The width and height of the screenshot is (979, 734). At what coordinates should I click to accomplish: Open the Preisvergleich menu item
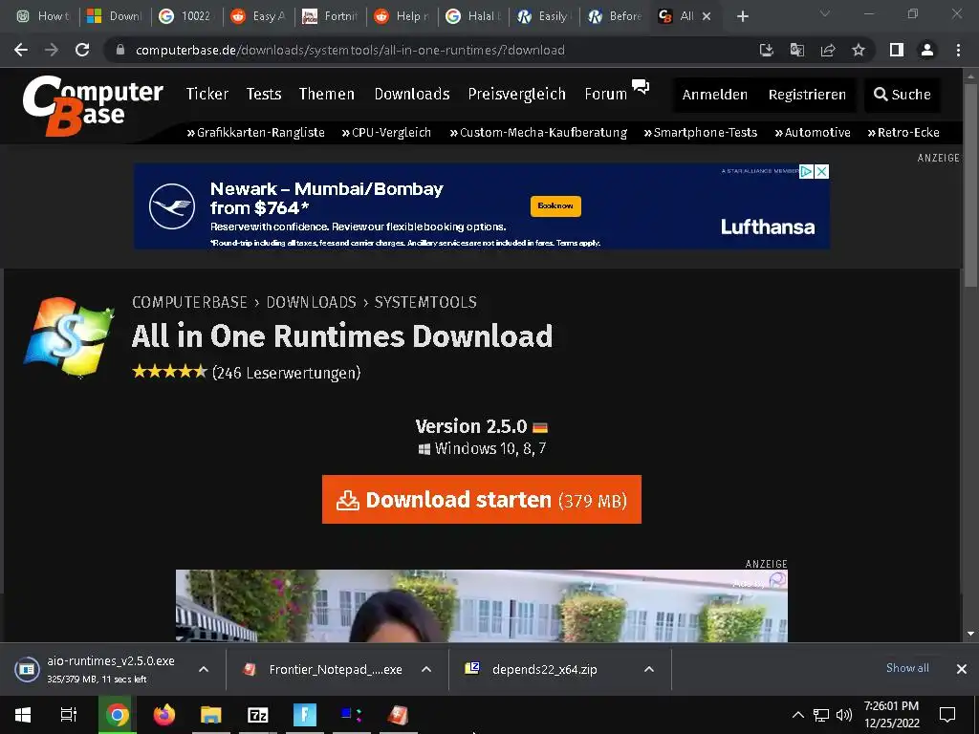coord(517,94)
